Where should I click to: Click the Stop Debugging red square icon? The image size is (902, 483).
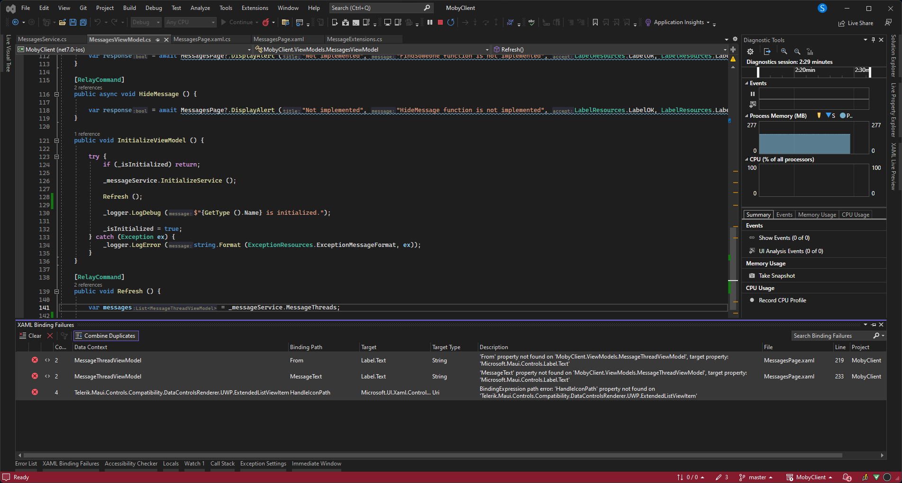click(440, 22)
